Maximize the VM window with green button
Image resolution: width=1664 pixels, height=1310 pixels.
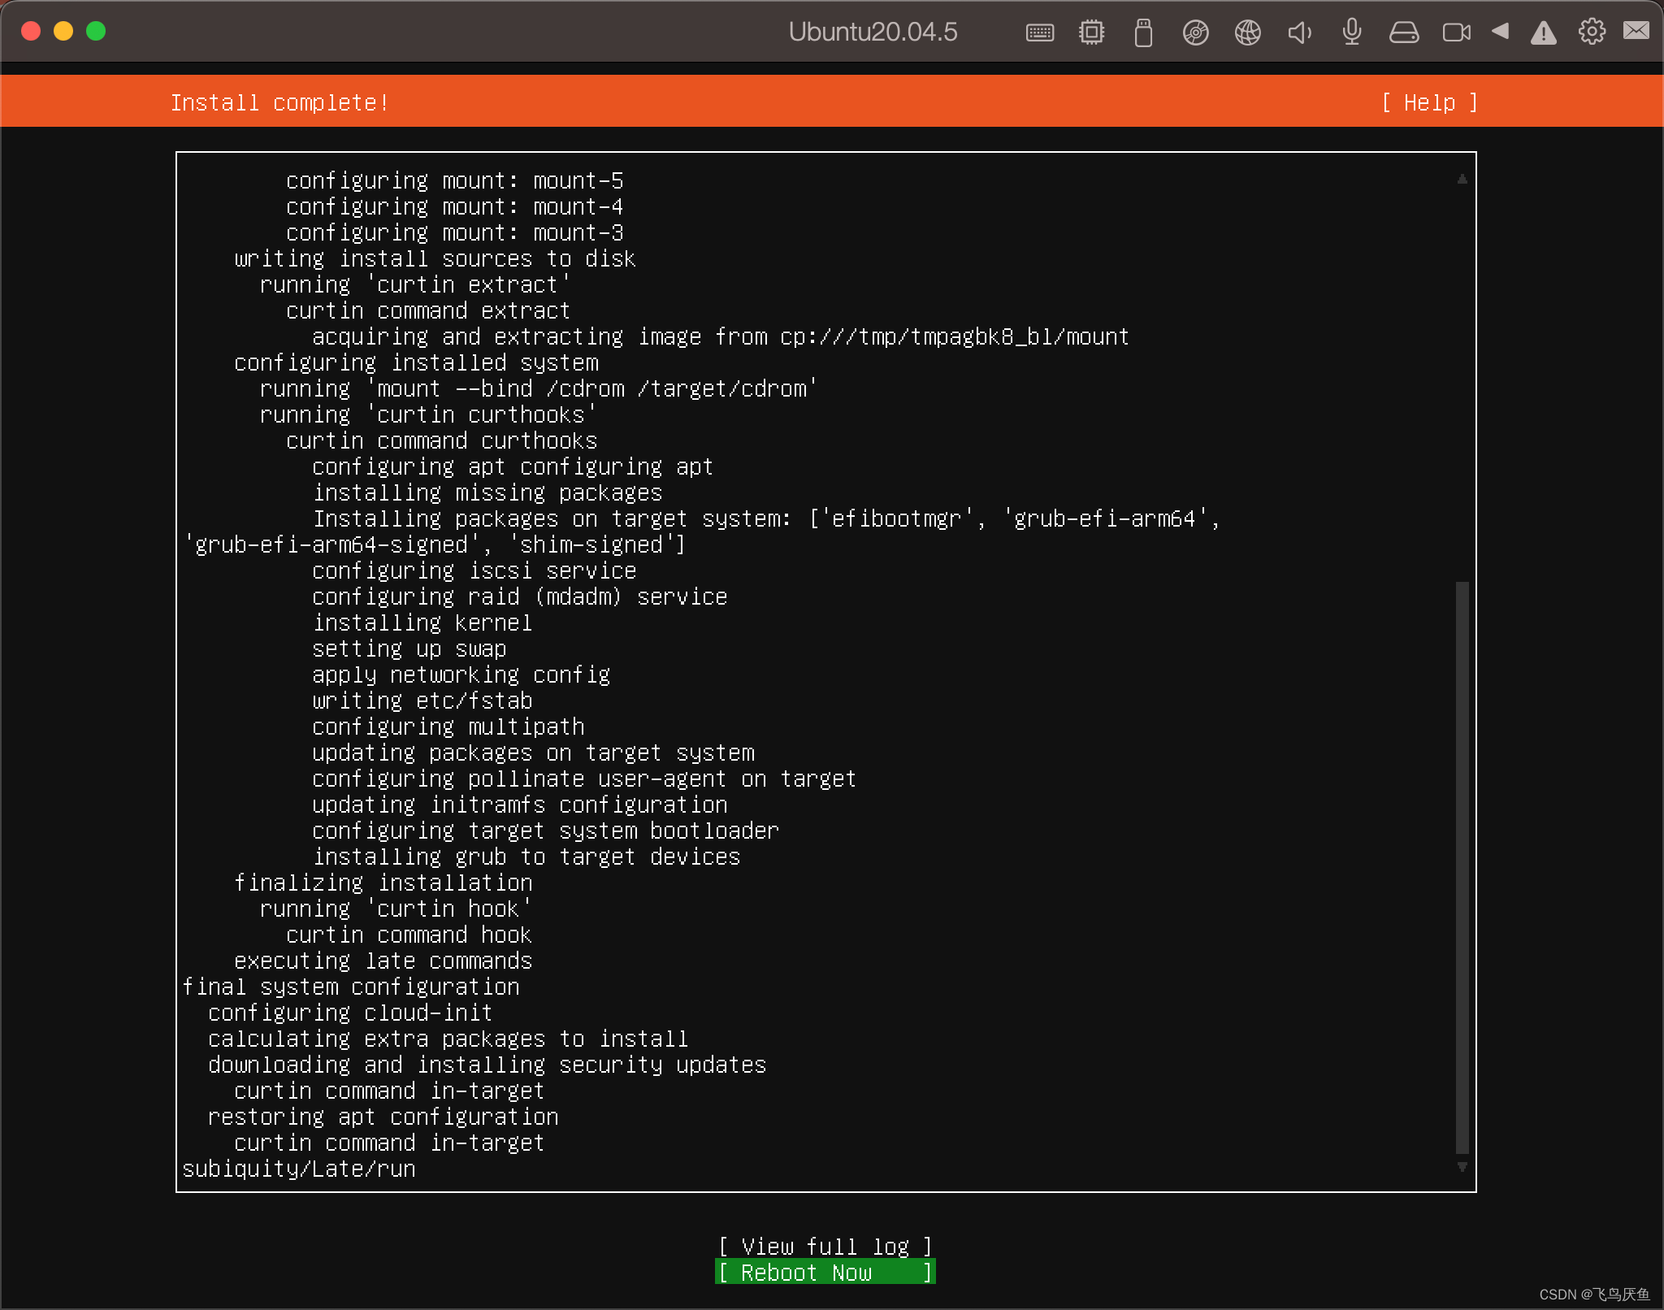pos(96,31)
